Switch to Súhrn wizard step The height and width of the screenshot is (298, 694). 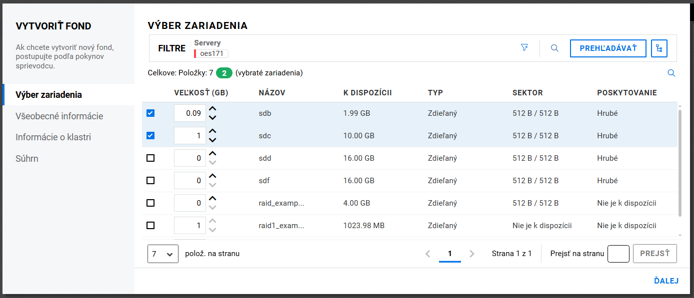click(27, 159)
